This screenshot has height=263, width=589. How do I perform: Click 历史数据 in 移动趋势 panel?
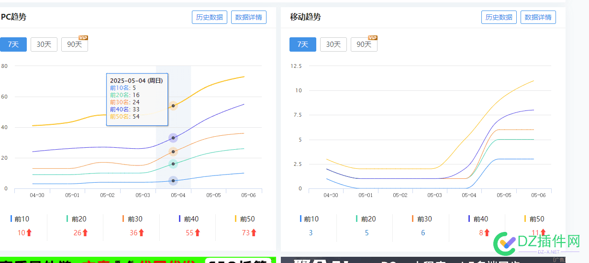click(499, 17)
